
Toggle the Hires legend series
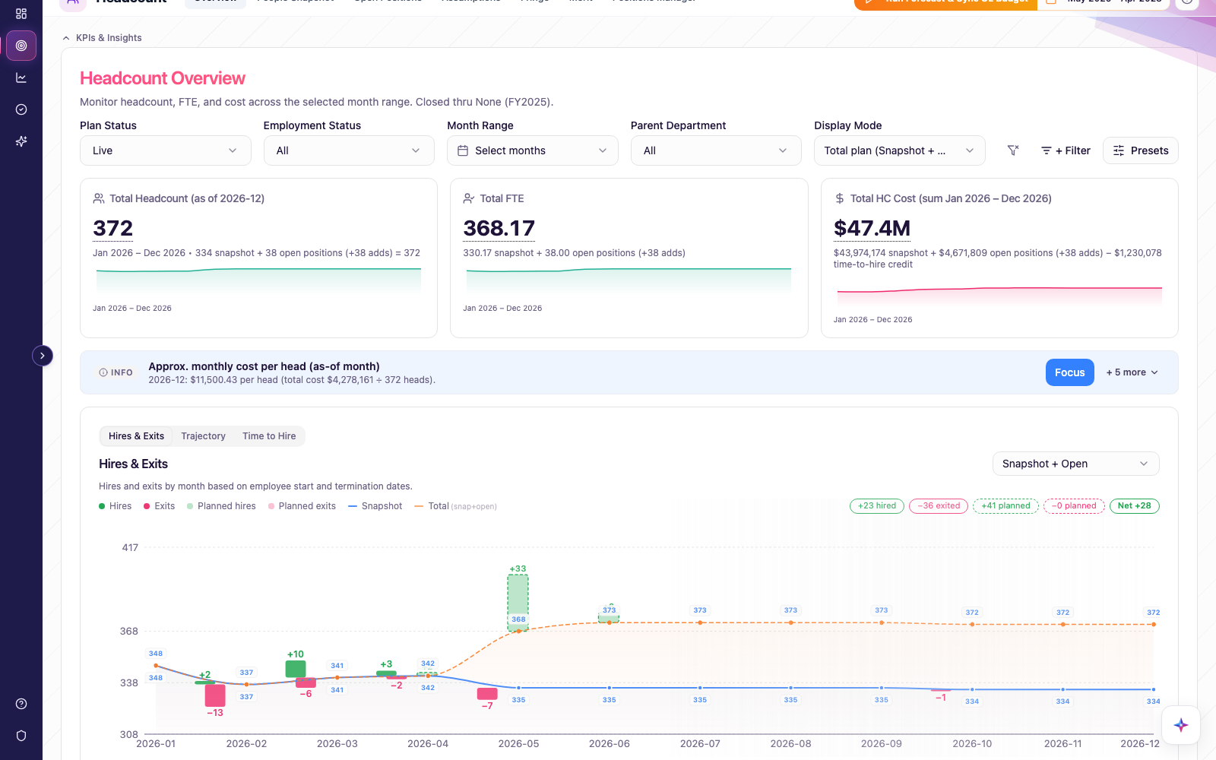(115, 506)
